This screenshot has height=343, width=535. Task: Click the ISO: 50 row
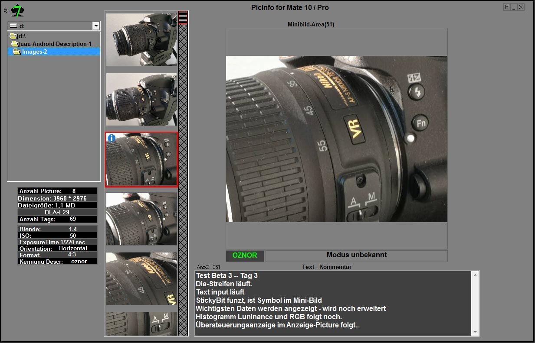pos(57,236)
